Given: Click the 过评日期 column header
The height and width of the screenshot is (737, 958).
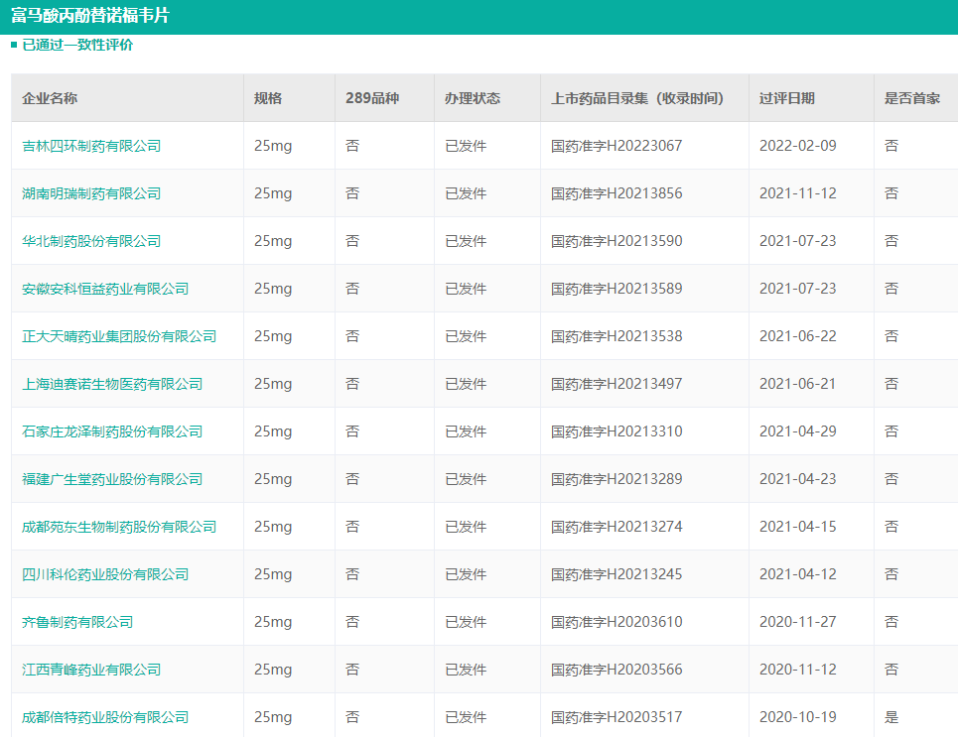Looking at the screenshot, I should pos(786,98).
